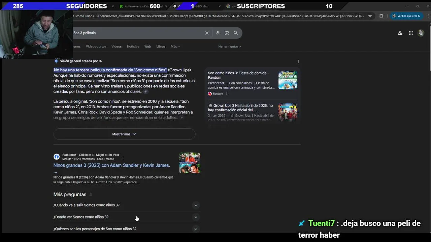This screenshot has height=242, width=431.
Task: Open the Google account avatar
Action: [x=421, y=33]
